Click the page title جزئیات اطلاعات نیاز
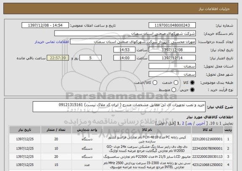 (214, 9)
